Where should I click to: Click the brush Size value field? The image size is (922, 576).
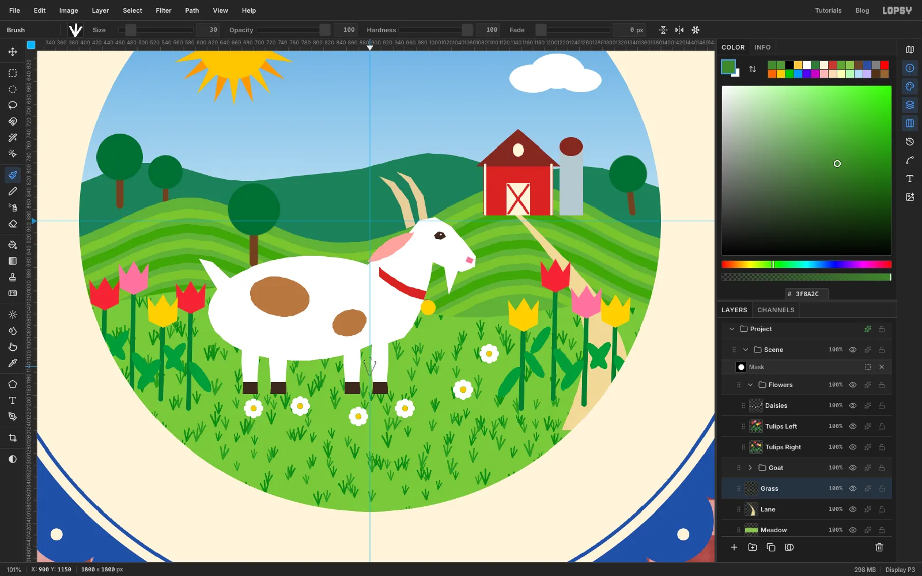point(208,30)
